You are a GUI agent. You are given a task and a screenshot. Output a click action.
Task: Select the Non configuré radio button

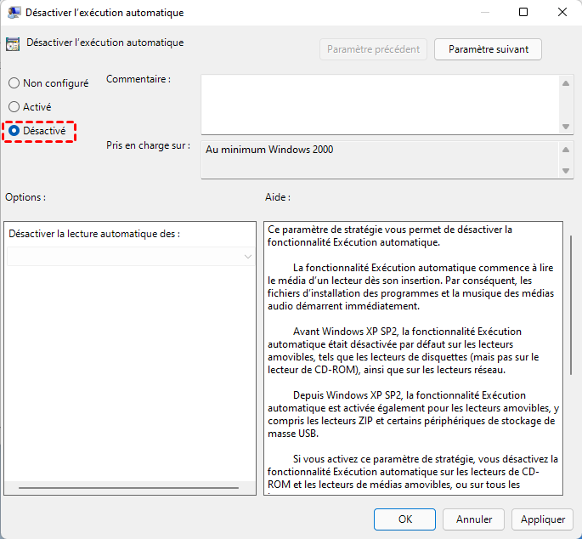(x=14, y=82)
